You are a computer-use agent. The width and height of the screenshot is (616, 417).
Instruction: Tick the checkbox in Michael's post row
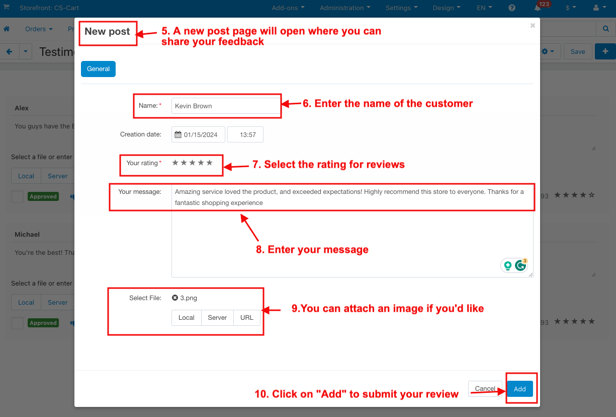[x=18, y=323]
